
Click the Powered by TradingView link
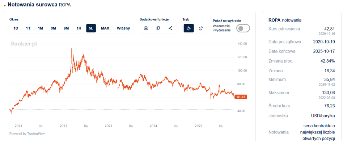click(27, 133)
